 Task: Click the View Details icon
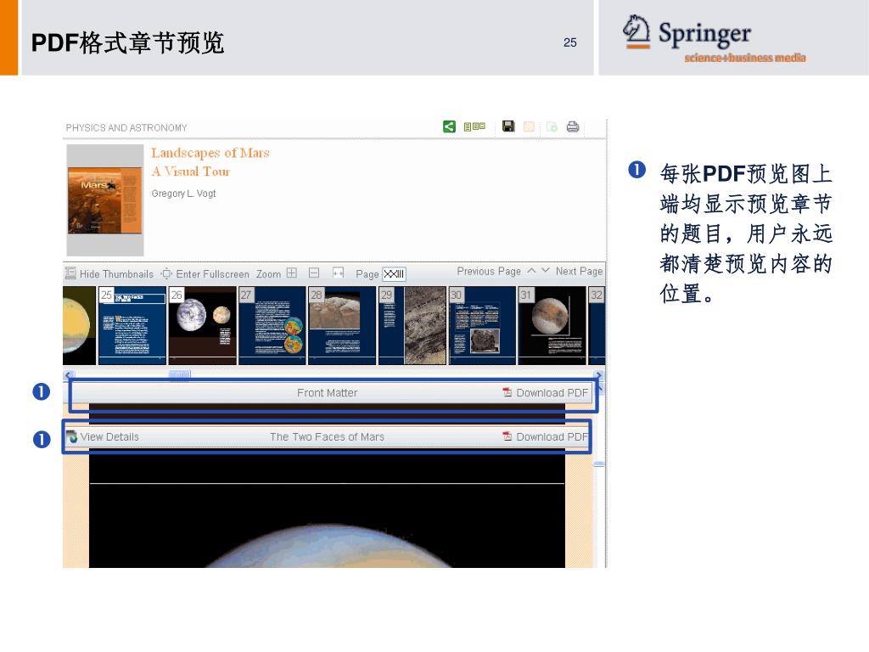[72, 437]
